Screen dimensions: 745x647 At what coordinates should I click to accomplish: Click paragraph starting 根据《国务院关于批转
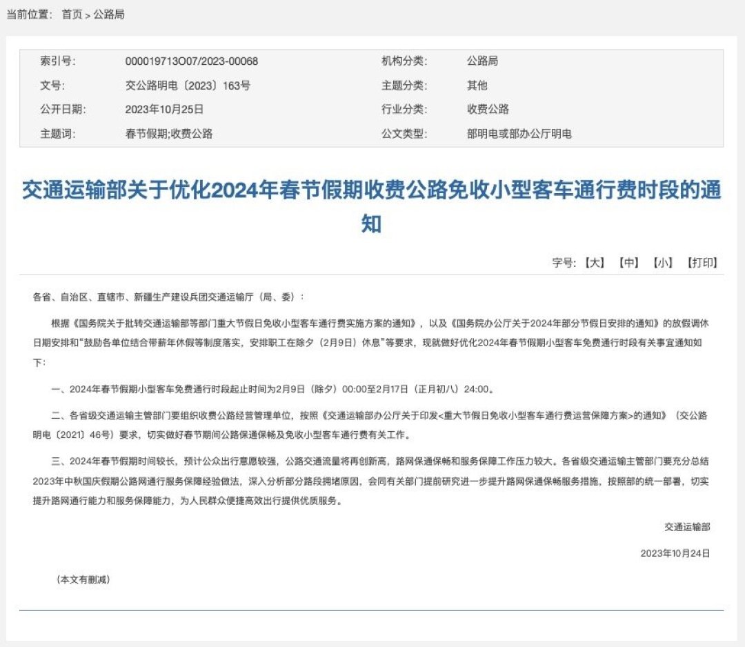point(371,343)
